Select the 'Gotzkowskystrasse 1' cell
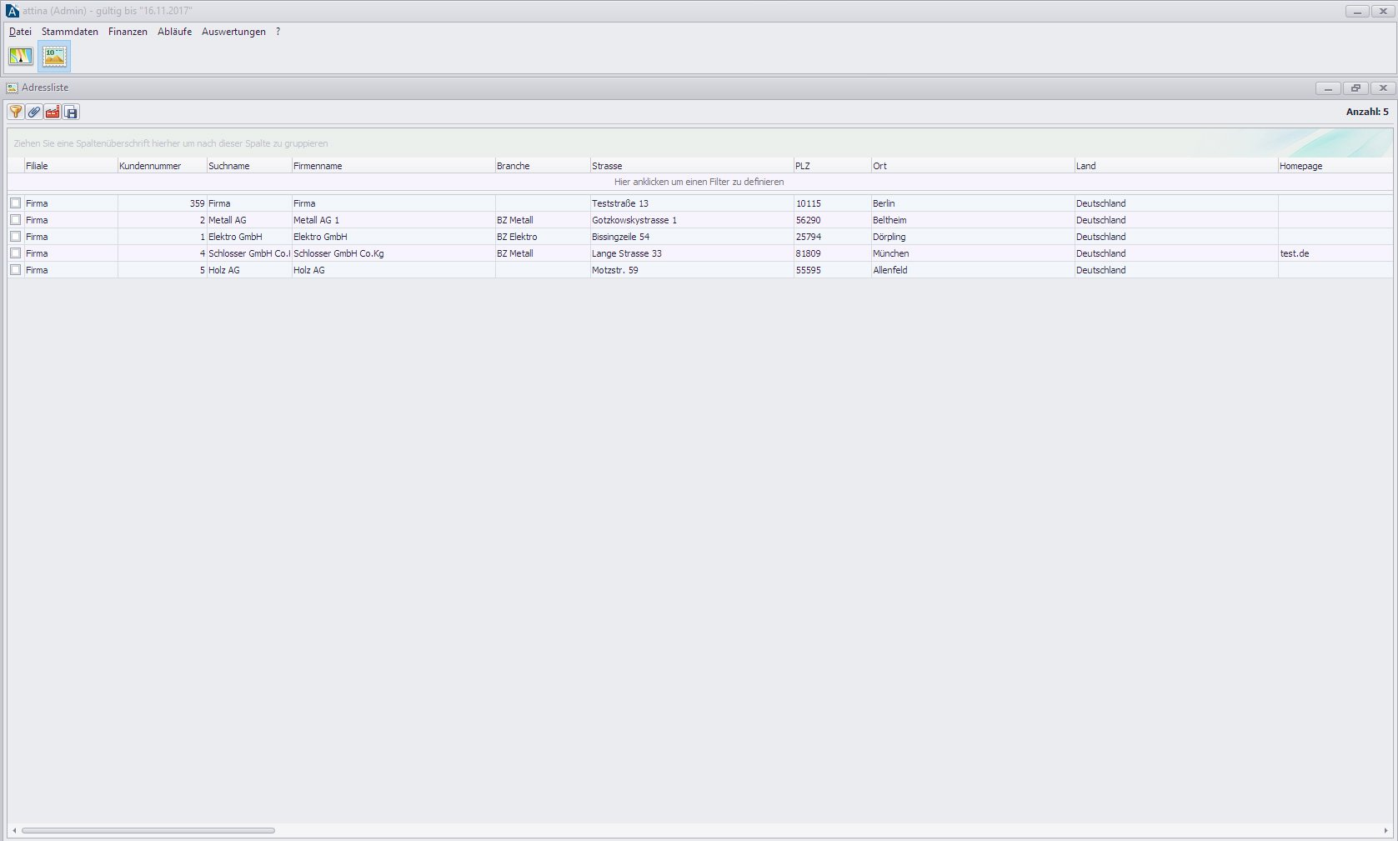 tap(692, 220)
